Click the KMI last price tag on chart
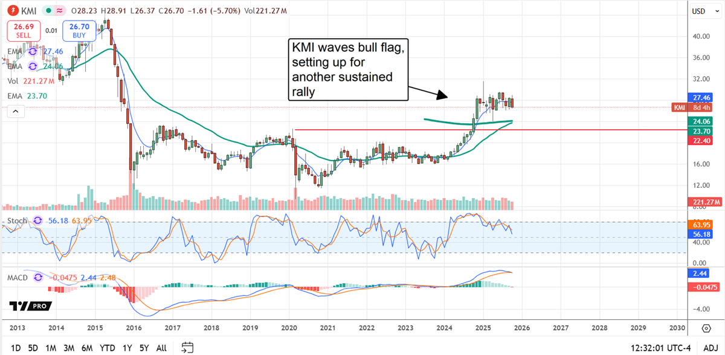 coord(680,107)
